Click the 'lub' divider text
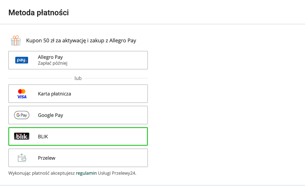The image size is (305, 186). coord(78,78)
